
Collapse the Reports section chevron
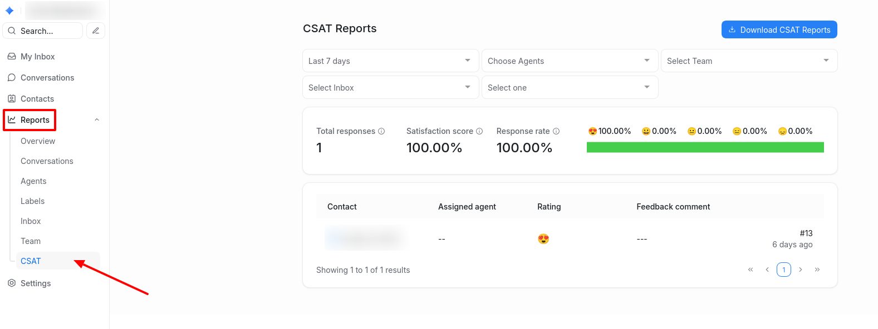point(97,120)
